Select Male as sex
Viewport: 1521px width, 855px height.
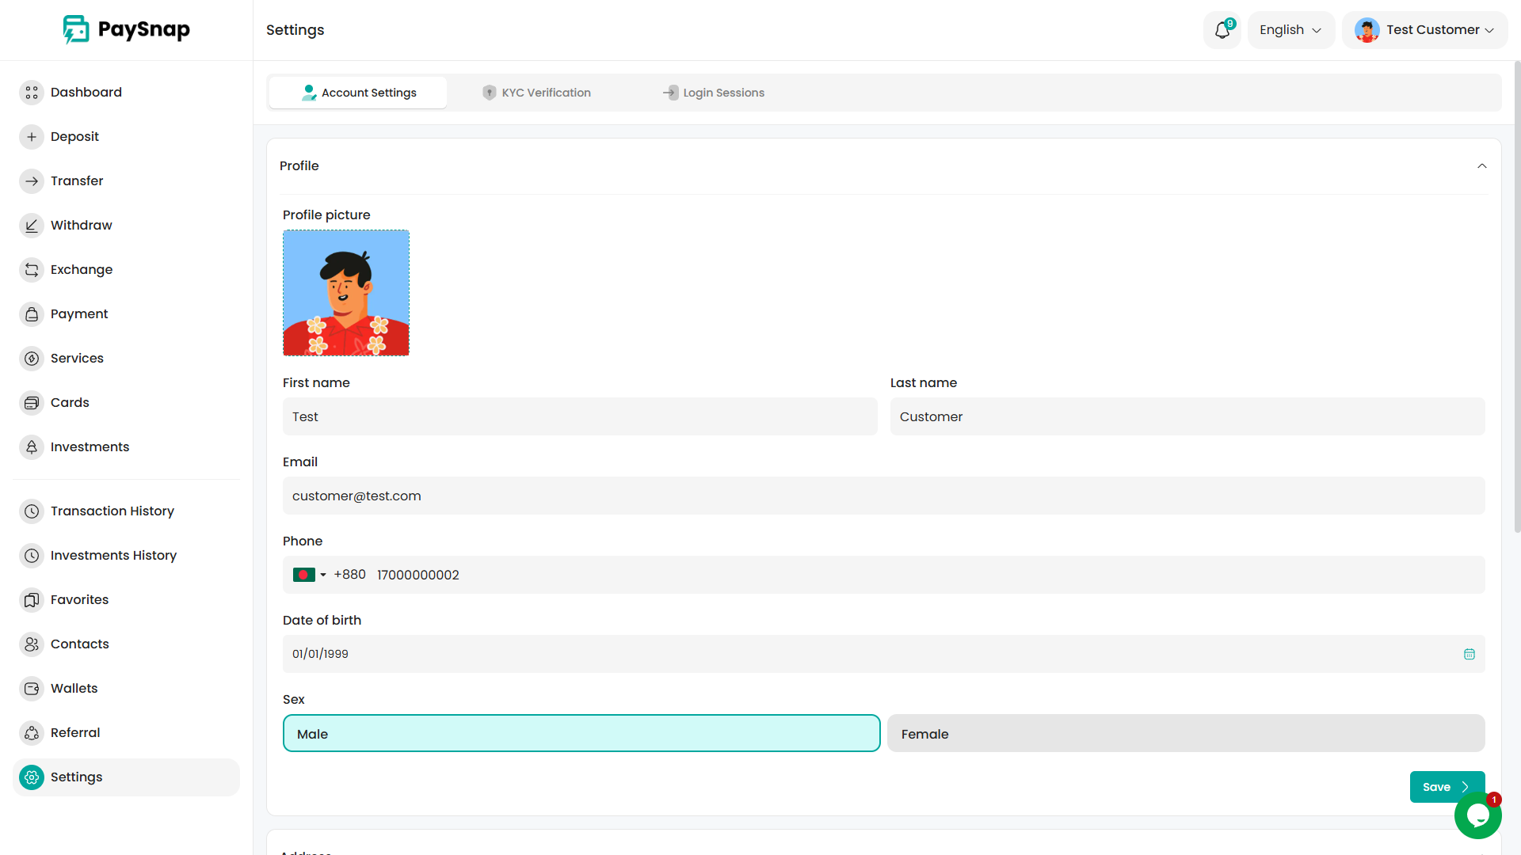(581, 734)
